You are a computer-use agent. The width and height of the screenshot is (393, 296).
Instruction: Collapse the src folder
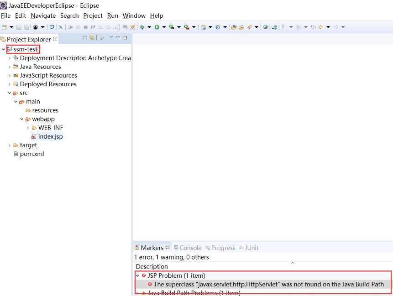(10, 93)
